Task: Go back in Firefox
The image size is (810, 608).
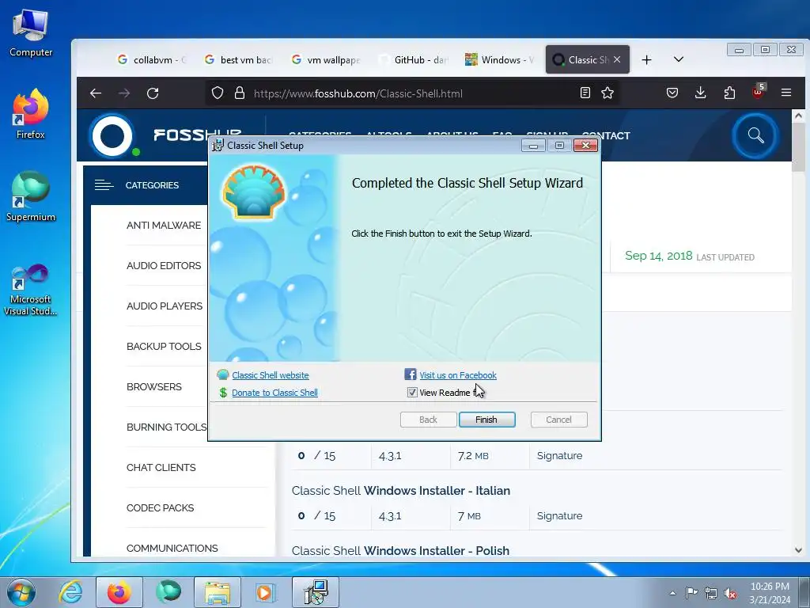Action: (96, 93)
